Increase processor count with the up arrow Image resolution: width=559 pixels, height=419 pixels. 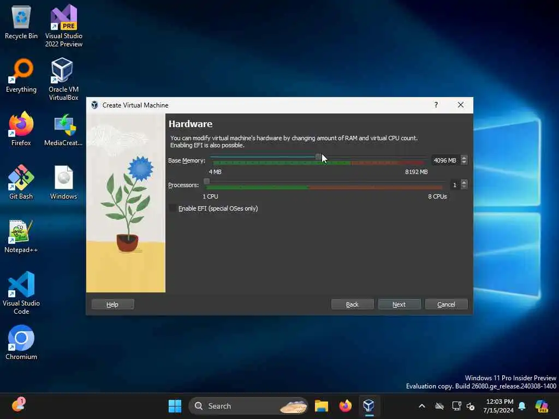[x=464, y=182]
